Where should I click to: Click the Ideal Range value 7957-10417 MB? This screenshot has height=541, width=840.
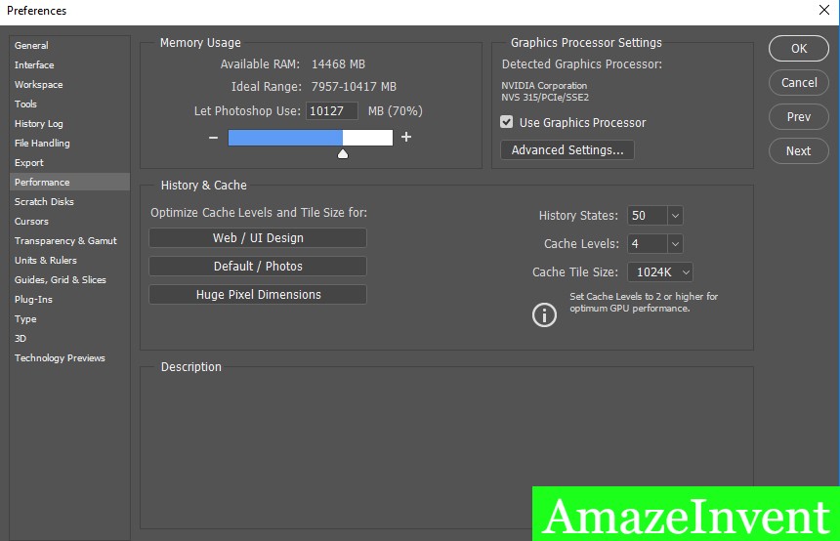pos(354,87)
